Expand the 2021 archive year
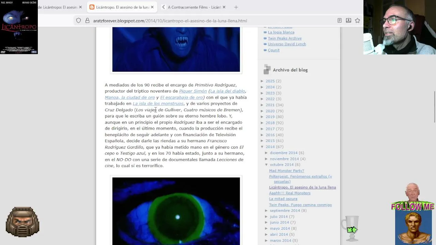This screenshot has width=436, height=245. [x=262, y=105]
